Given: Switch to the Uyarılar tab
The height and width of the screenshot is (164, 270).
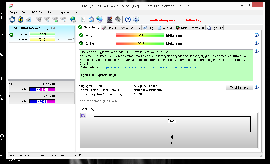Looking at the screenshot, I should point(215,28).
